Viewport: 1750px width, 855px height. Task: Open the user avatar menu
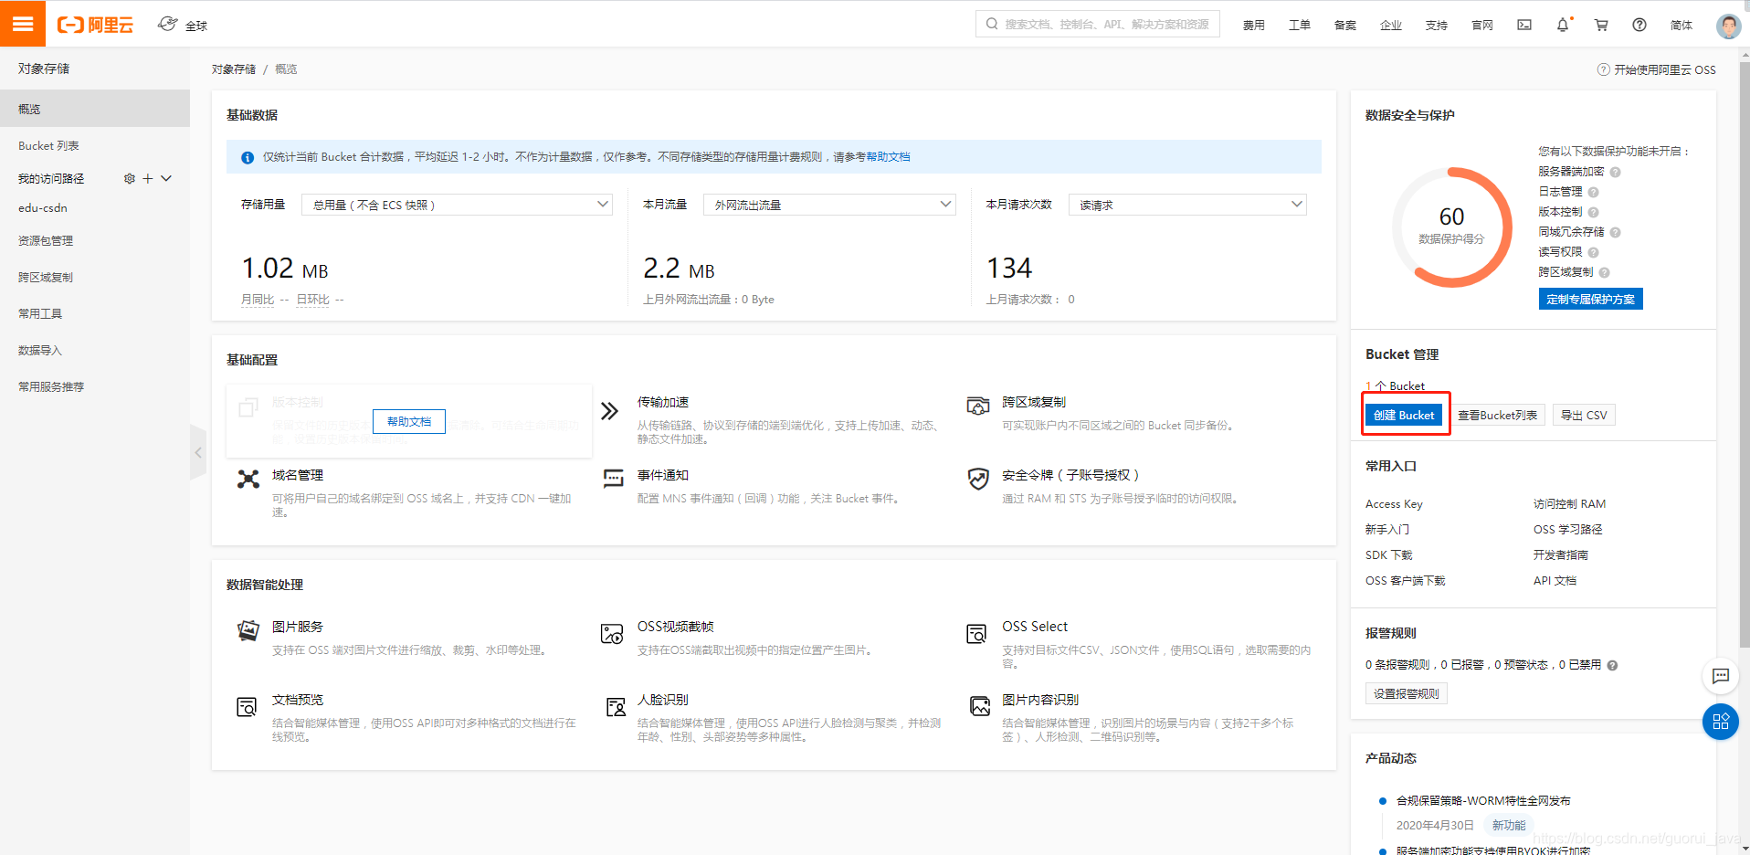click(1728, 26)
